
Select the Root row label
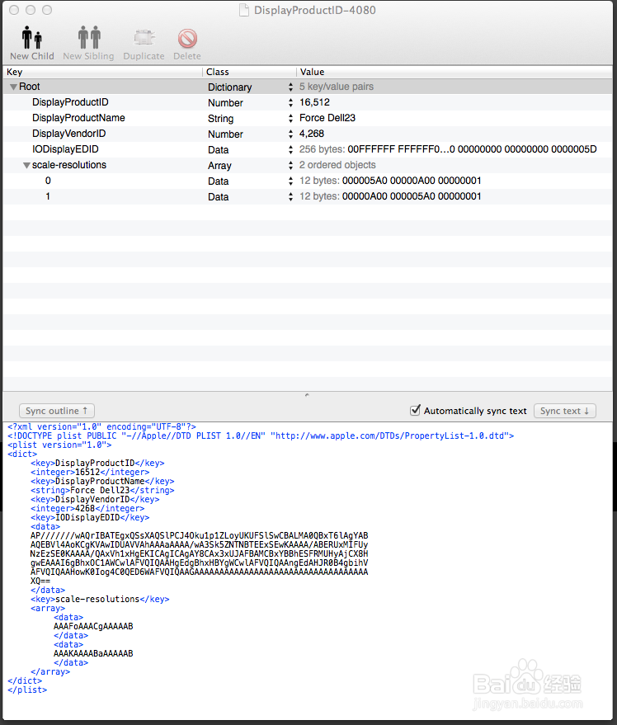[x=30, y=87]
